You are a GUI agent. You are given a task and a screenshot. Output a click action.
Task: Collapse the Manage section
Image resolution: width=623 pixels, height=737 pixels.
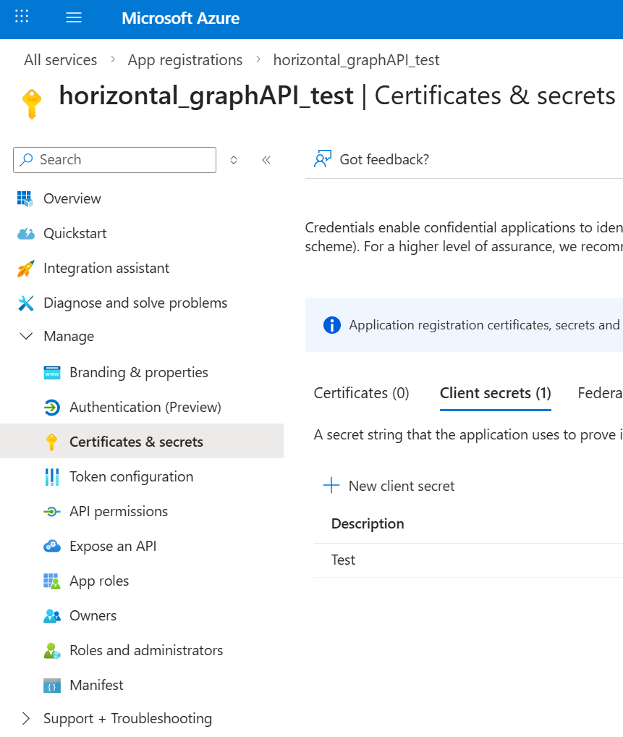pyautogui.click(x=26, y=336)
